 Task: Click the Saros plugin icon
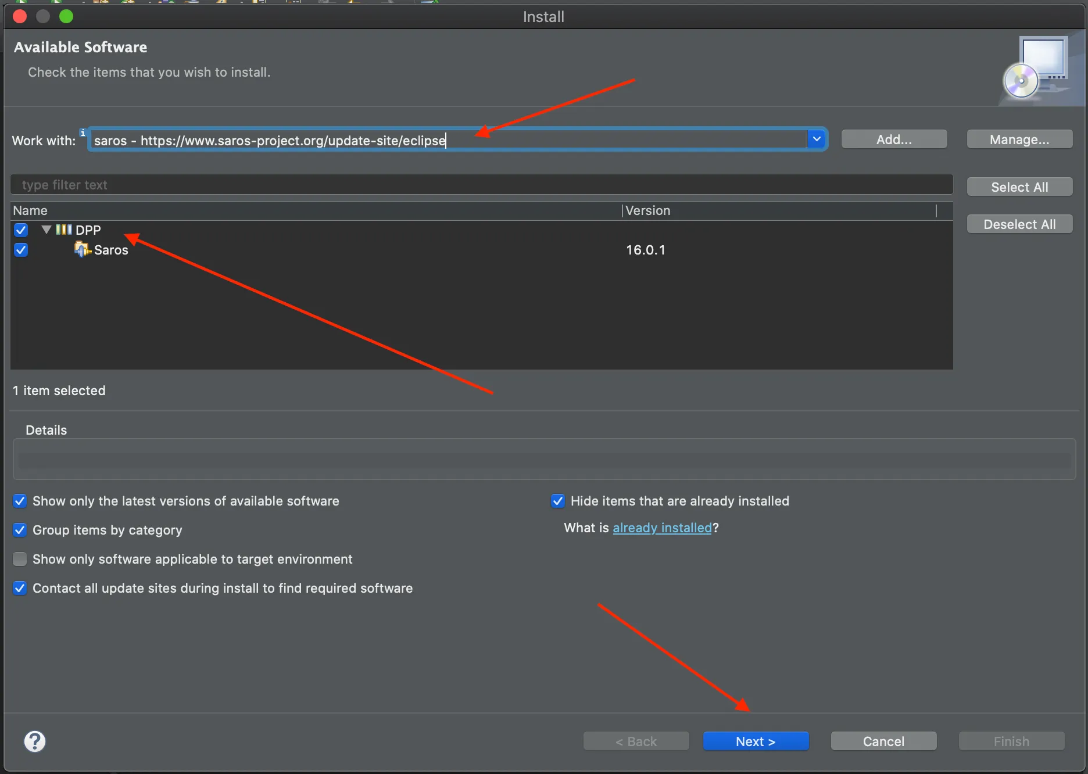[82, 250]
